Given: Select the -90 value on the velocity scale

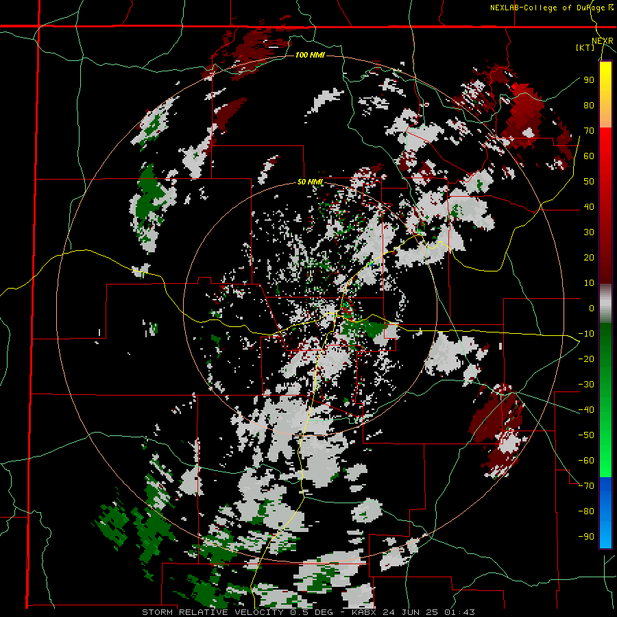Looking at the screenshot, I should point(586,537).
